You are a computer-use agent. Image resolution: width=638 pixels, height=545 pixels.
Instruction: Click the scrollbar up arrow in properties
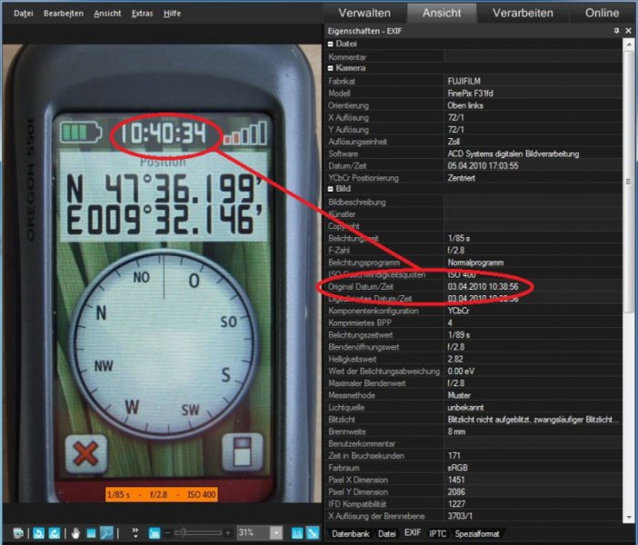point(629,44)
